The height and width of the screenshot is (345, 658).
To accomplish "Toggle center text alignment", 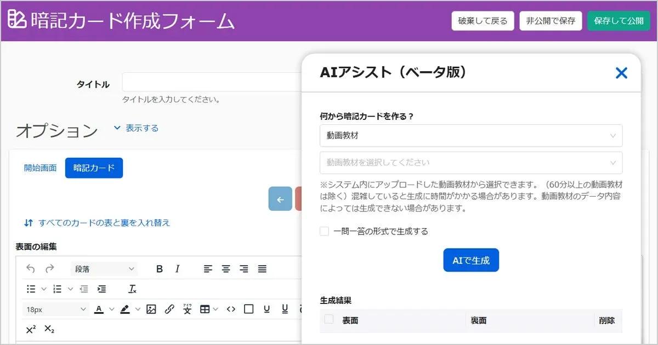I will point(225,268).
